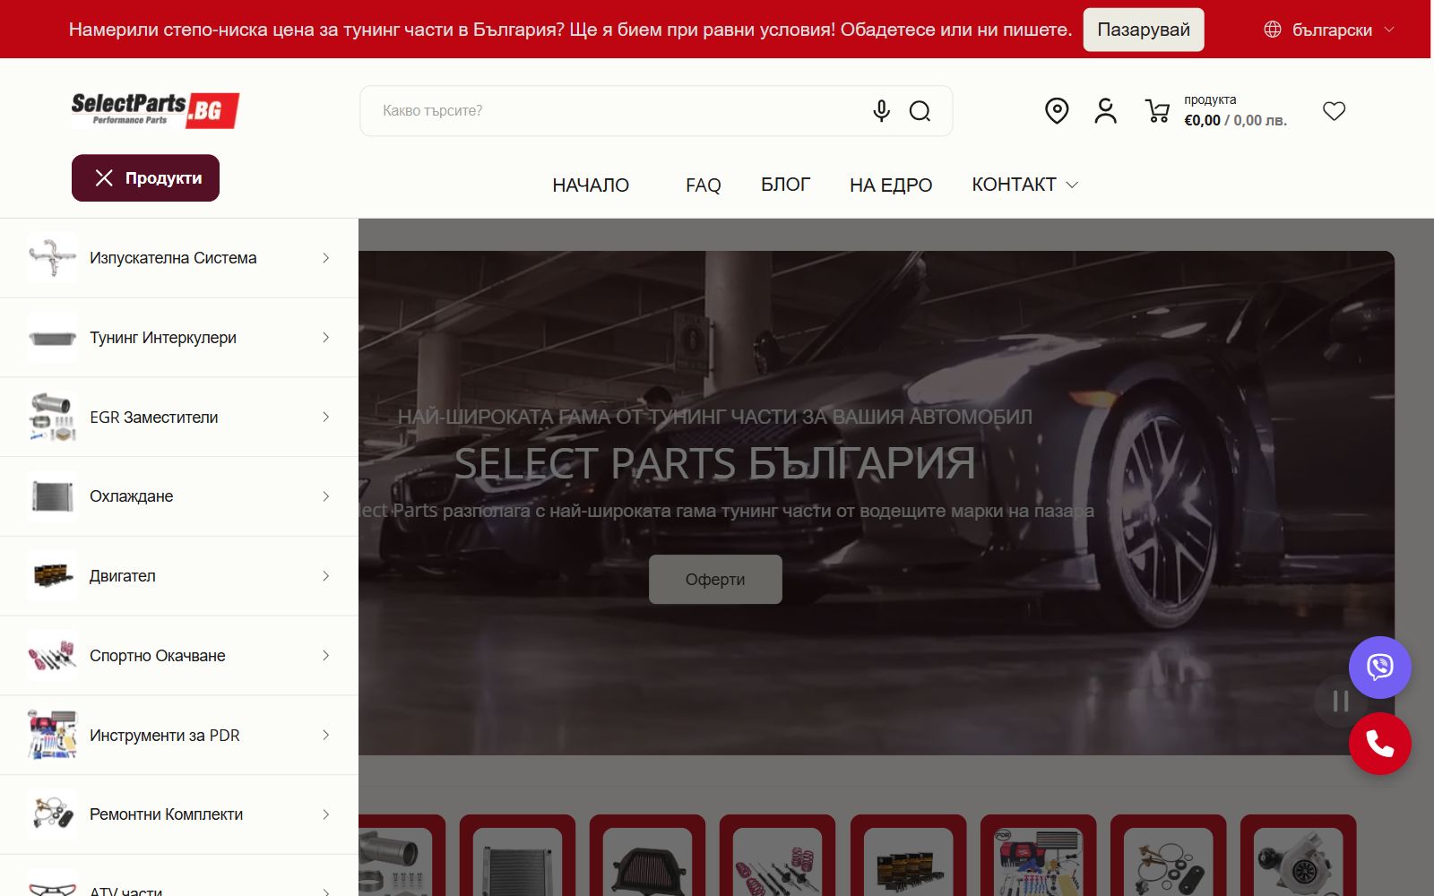Screen dimensions: 1434x896
Task: Click the Пазарувай button in banner
Action: [1144, 30]
